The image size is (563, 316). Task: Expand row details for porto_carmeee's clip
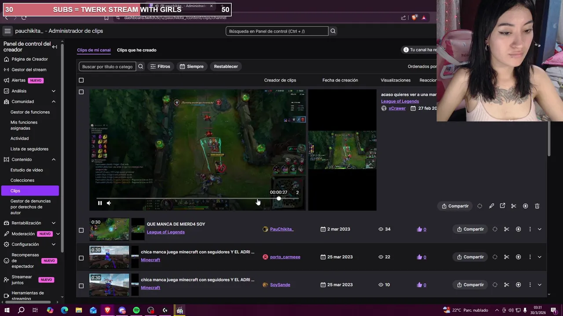click(540, 257)
